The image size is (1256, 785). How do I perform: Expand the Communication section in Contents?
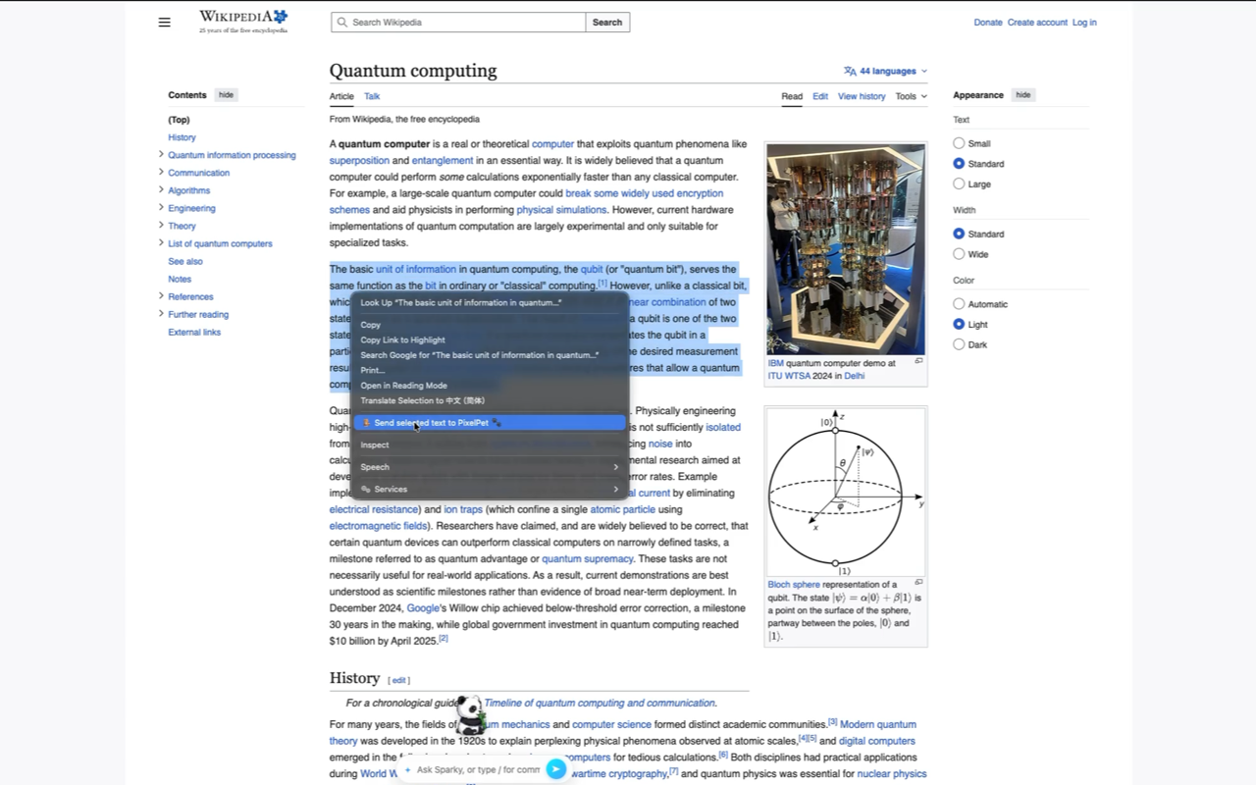pos(161,172)
